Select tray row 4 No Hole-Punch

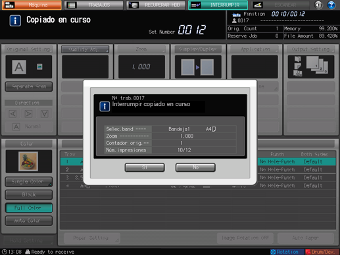point(278,186)
